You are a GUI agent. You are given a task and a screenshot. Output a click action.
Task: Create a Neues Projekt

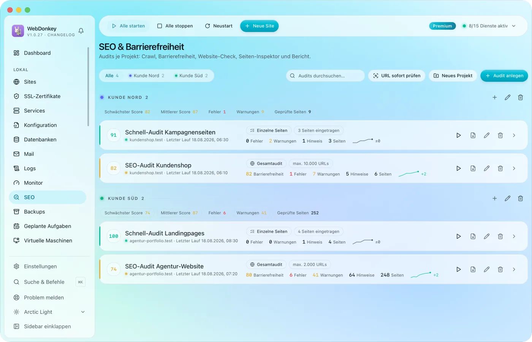click(453, 76)
